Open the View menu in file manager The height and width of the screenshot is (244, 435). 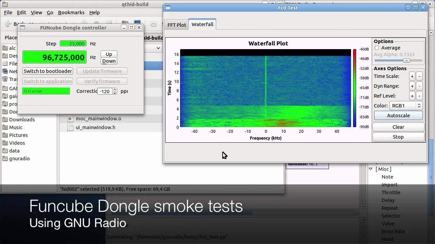[x=36, y=13]
